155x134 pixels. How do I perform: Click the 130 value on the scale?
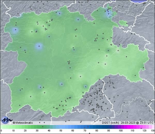click(153, 131)
